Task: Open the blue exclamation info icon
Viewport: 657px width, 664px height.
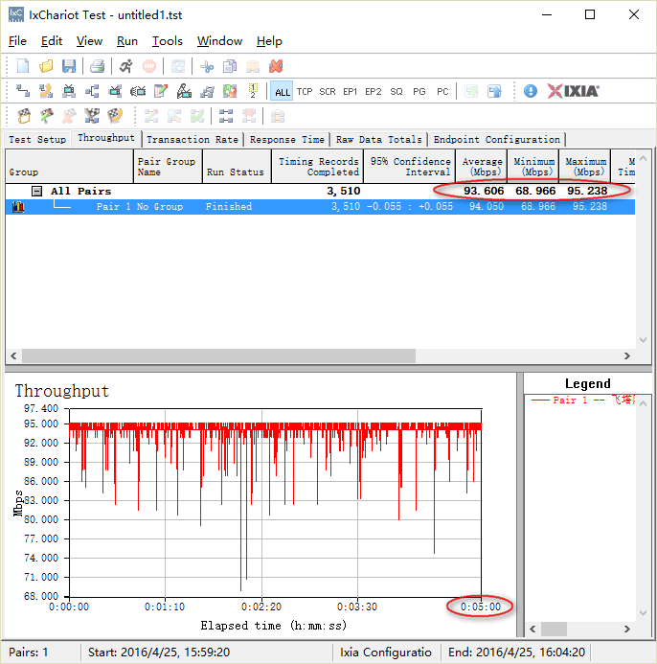Action: pyautogui.click(x=530, y=91)
